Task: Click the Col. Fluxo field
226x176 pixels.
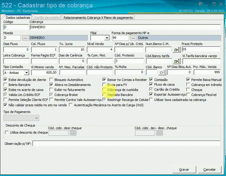Action: pos(44,49)
